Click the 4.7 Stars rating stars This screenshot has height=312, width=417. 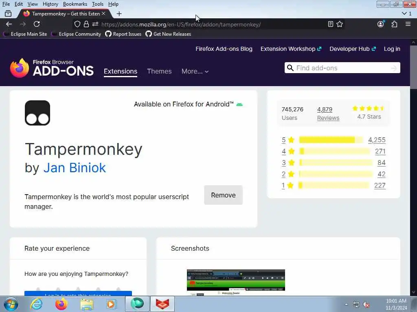click(368, 108)
